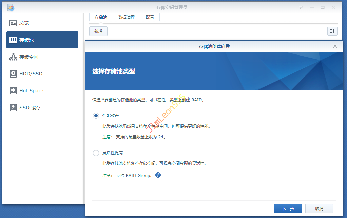Click the Hot Spare plus icon

(x=13, y=91)
